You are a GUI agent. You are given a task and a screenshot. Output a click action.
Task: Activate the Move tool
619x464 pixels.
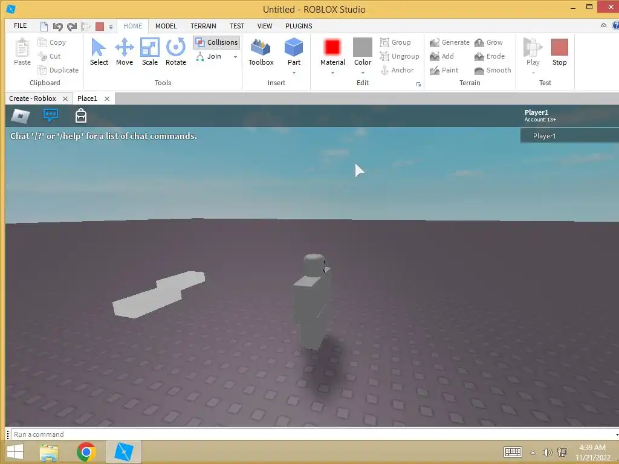(125, 52)
